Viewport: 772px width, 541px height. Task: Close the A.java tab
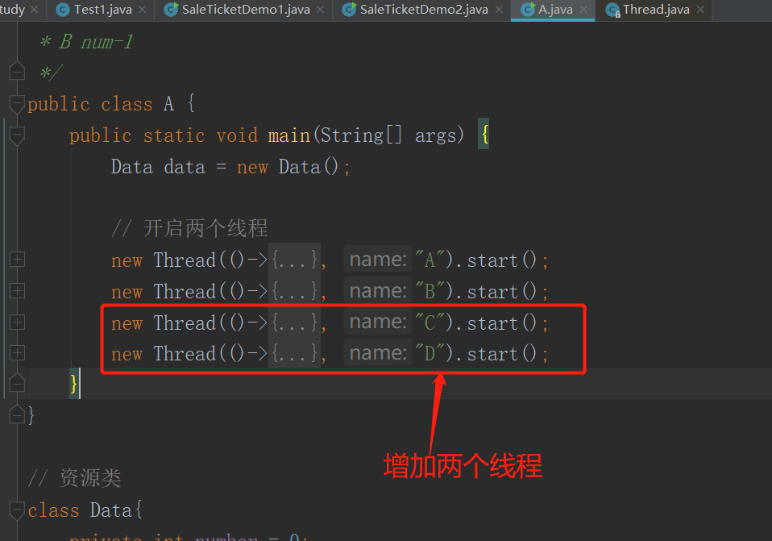[x=583, y=10]
